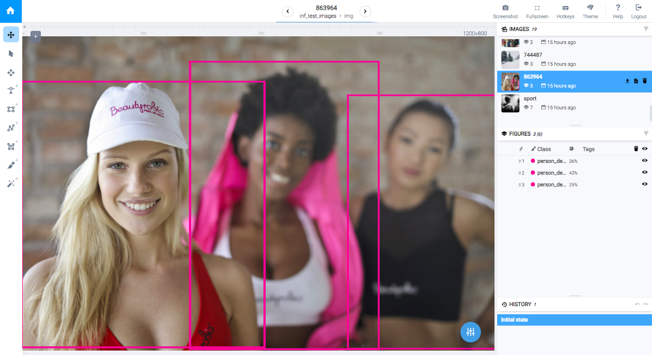Take a Screenshot of the scene
The image size is (652, 355).
[505, 11]
